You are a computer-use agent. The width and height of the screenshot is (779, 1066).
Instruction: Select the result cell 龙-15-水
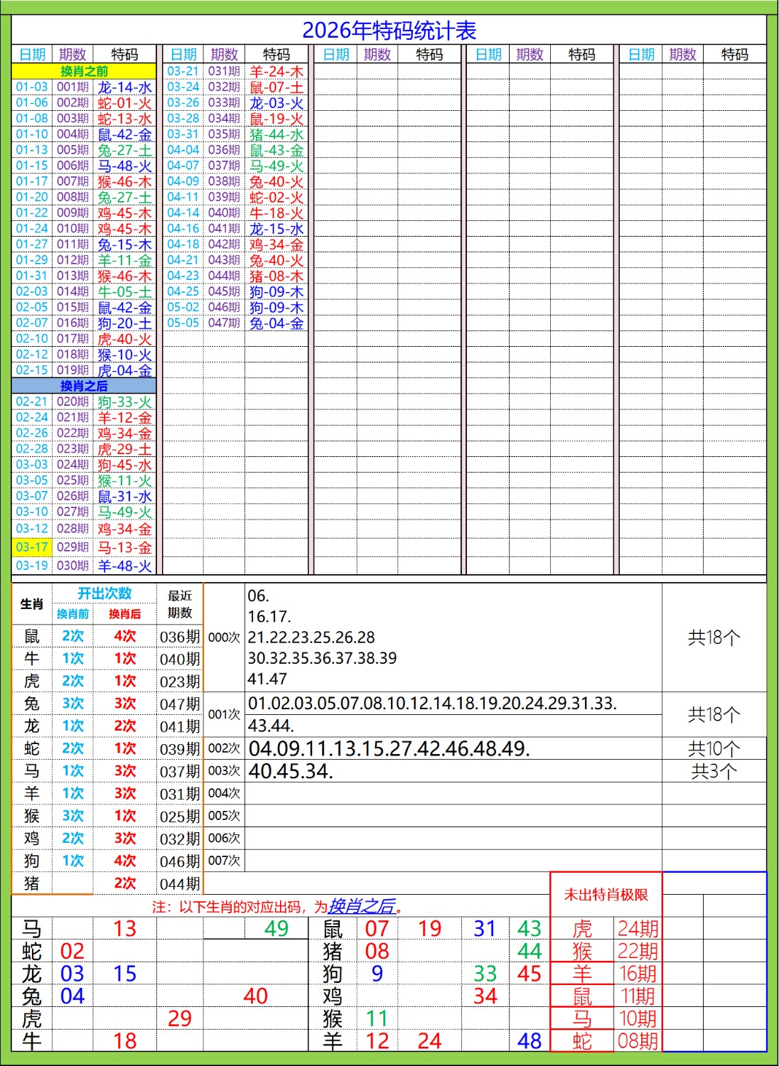[276, 228]
